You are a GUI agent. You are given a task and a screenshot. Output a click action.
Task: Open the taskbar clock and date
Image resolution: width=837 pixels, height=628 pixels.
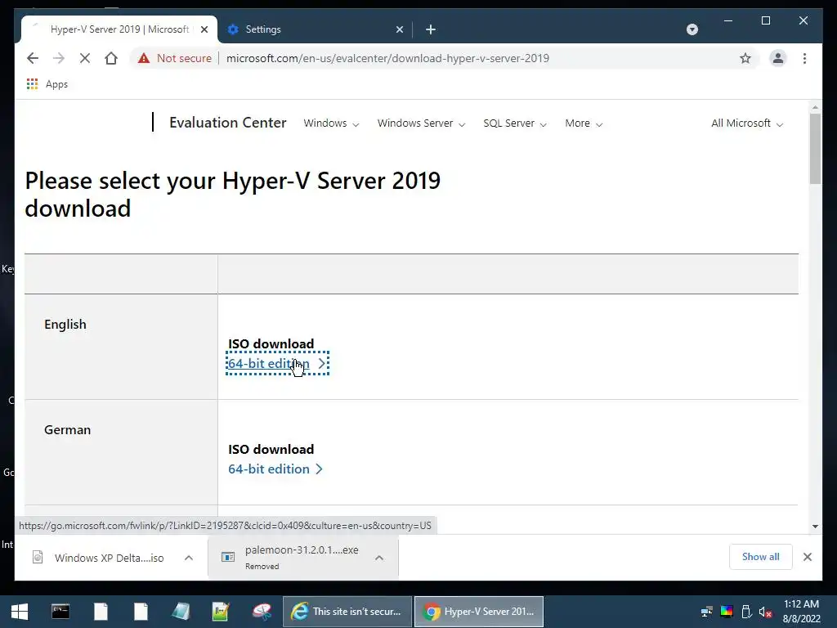pyautogui.click(x=801, y=612)
